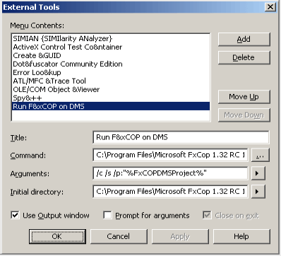Select Run F&xCOP on DMS list entry
Image resolution: width=281 pixels, height=256 pixels.
tap(111, 106)
